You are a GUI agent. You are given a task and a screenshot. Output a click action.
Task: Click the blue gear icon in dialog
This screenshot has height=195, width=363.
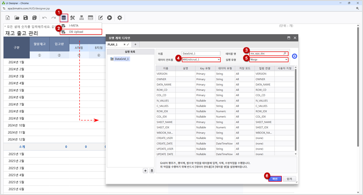click(294, 56)
